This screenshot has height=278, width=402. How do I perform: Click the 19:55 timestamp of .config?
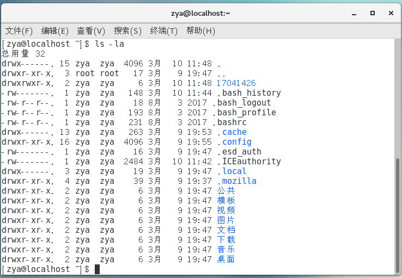(x=199, y=142)
